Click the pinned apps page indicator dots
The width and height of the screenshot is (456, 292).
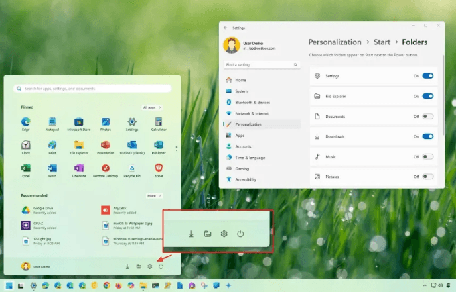coord(177,148)
